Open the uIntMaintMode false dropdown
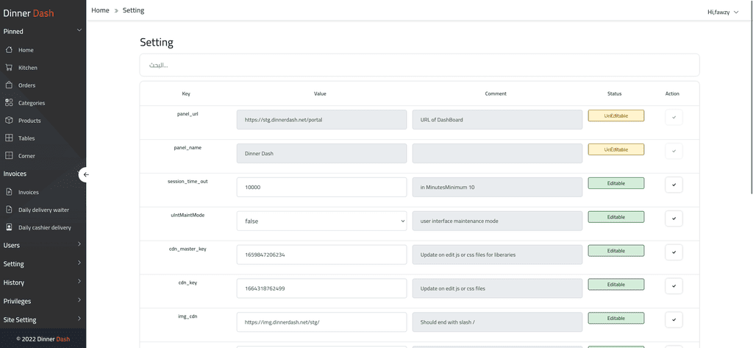This screenshot has height=348, width=753. 322,221
